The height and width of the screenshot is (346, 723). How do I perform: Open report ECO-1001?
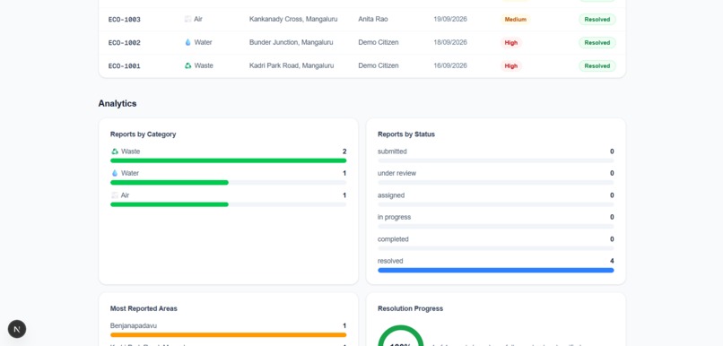125,65
